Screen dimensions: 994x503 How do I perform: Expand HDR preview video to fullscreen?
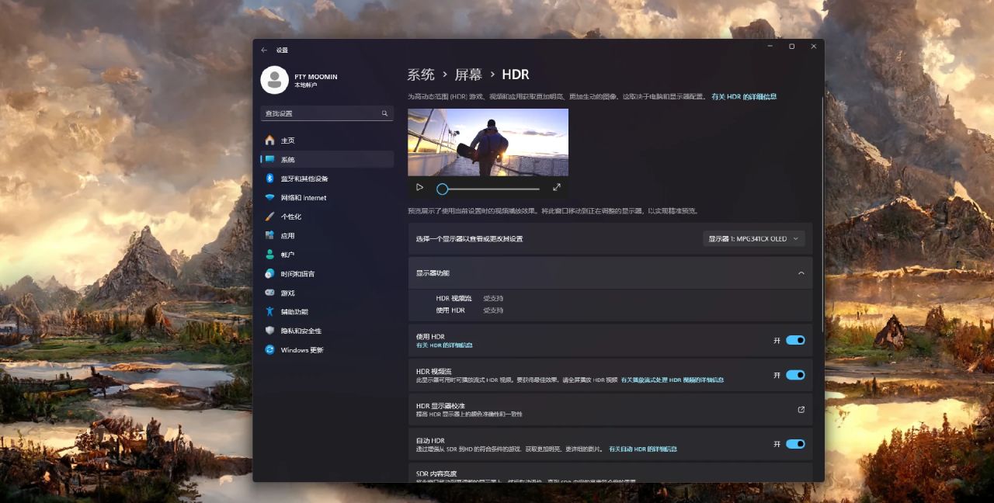[557, 187]
